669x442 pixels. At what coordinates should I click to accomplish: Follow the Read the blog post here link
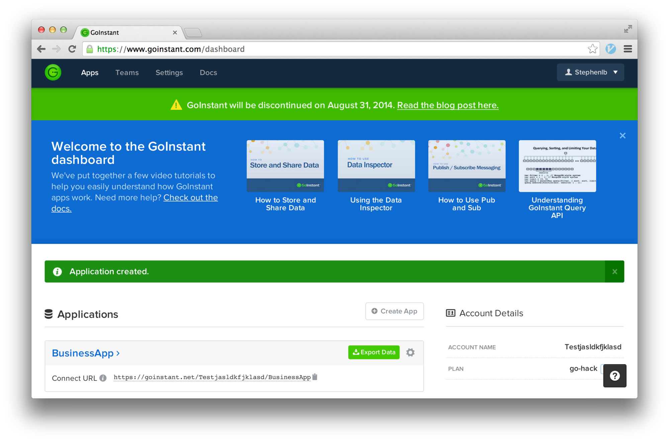pos(448,105)
